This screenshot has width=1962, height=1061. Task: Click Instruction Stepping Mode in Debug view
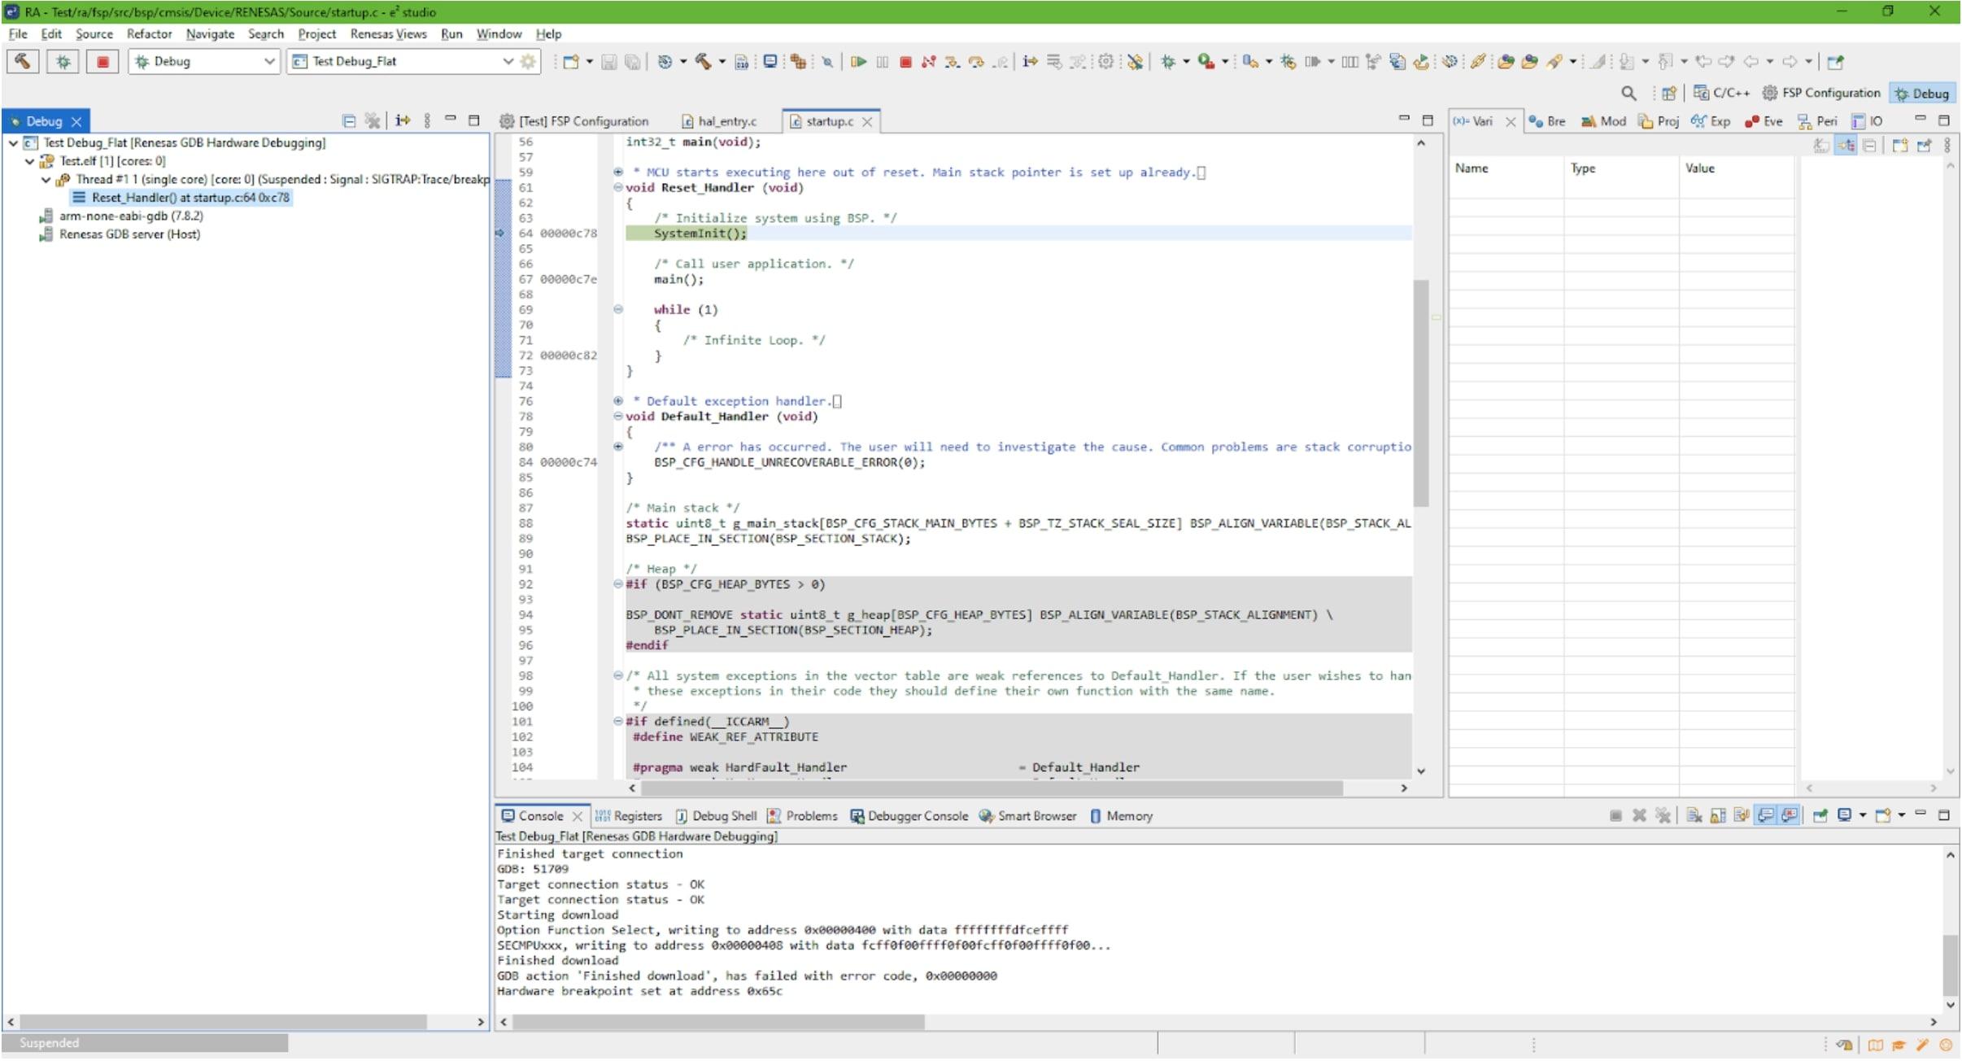(403, 121)
